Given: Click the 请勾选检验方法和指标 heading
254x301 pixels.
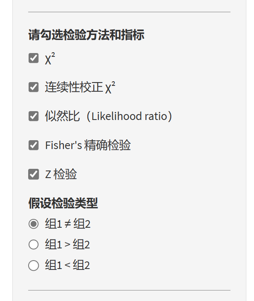Looking at the screenshot, I should click(x=86, y=35).
